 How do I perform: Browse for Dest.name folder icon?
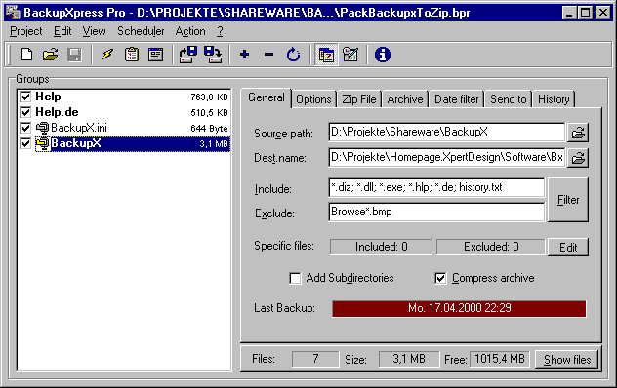[x=578, y=158]
